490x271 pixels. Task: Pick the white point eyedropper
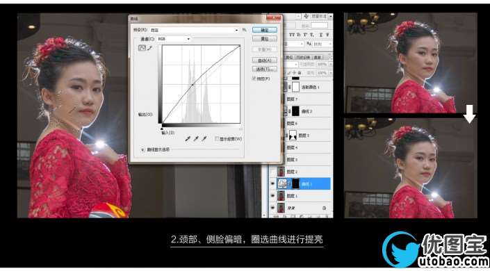[x=204, y=138]
